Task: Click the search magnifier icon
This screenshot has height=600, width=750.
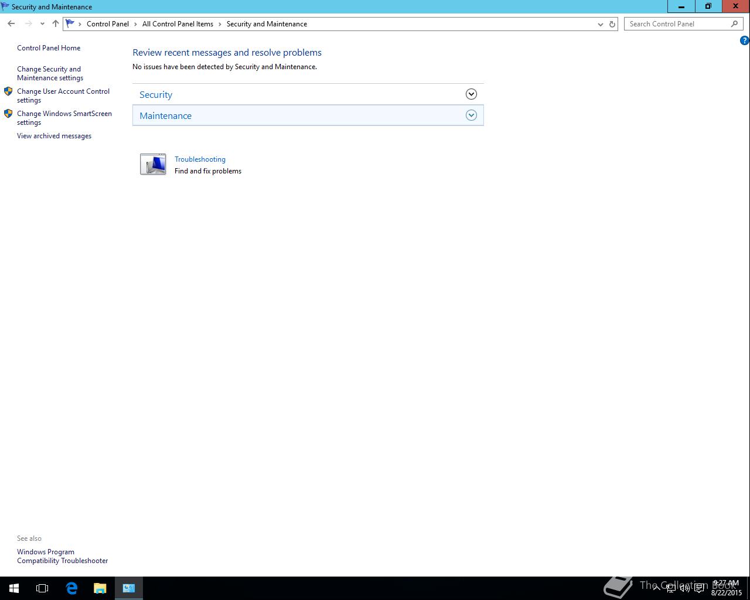Action: point(734,24)
